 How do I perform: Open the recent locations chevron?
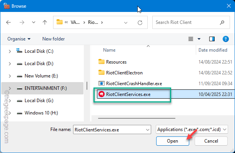(33, 22)
